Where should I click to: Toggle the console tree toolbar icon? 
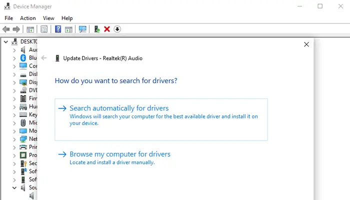(x=30, y=29)
